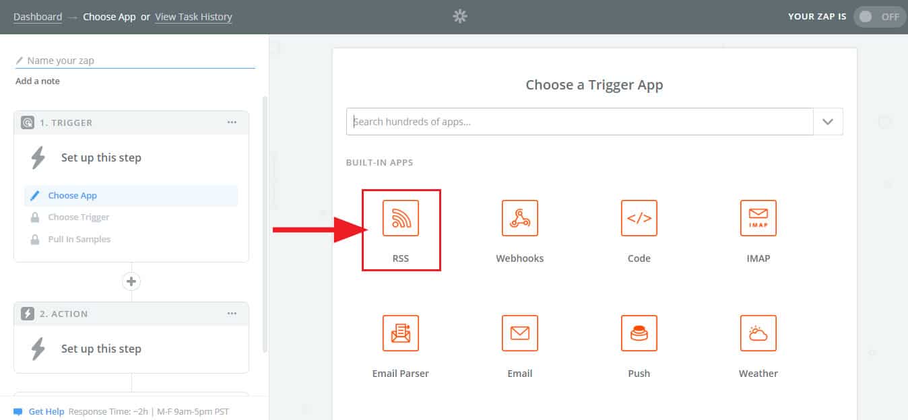This screenshot has height=420, width=908.
Task: Click Set up this step under Trigger
Action: coord(101,157)
